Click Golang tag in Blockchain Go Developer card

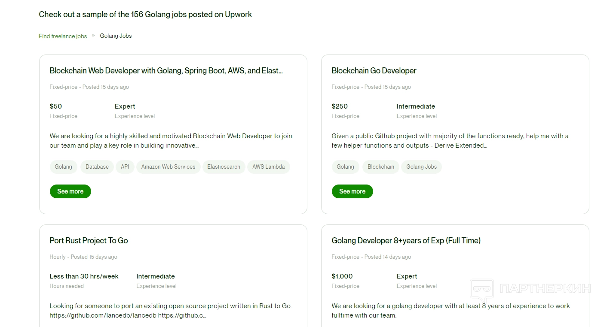pyautogui.click(x=345, y=167)
